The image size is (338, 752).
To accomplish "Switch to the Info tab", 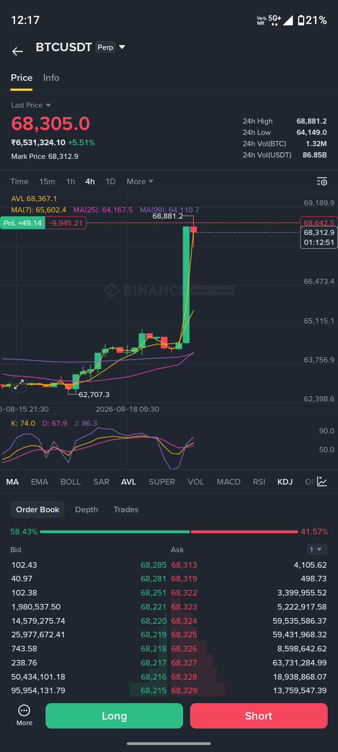I will coord(51,78).
